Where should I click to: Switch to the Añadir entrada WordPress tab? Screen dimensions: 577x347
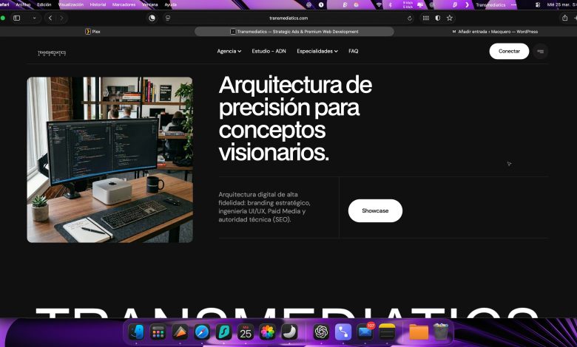point(494,32)
